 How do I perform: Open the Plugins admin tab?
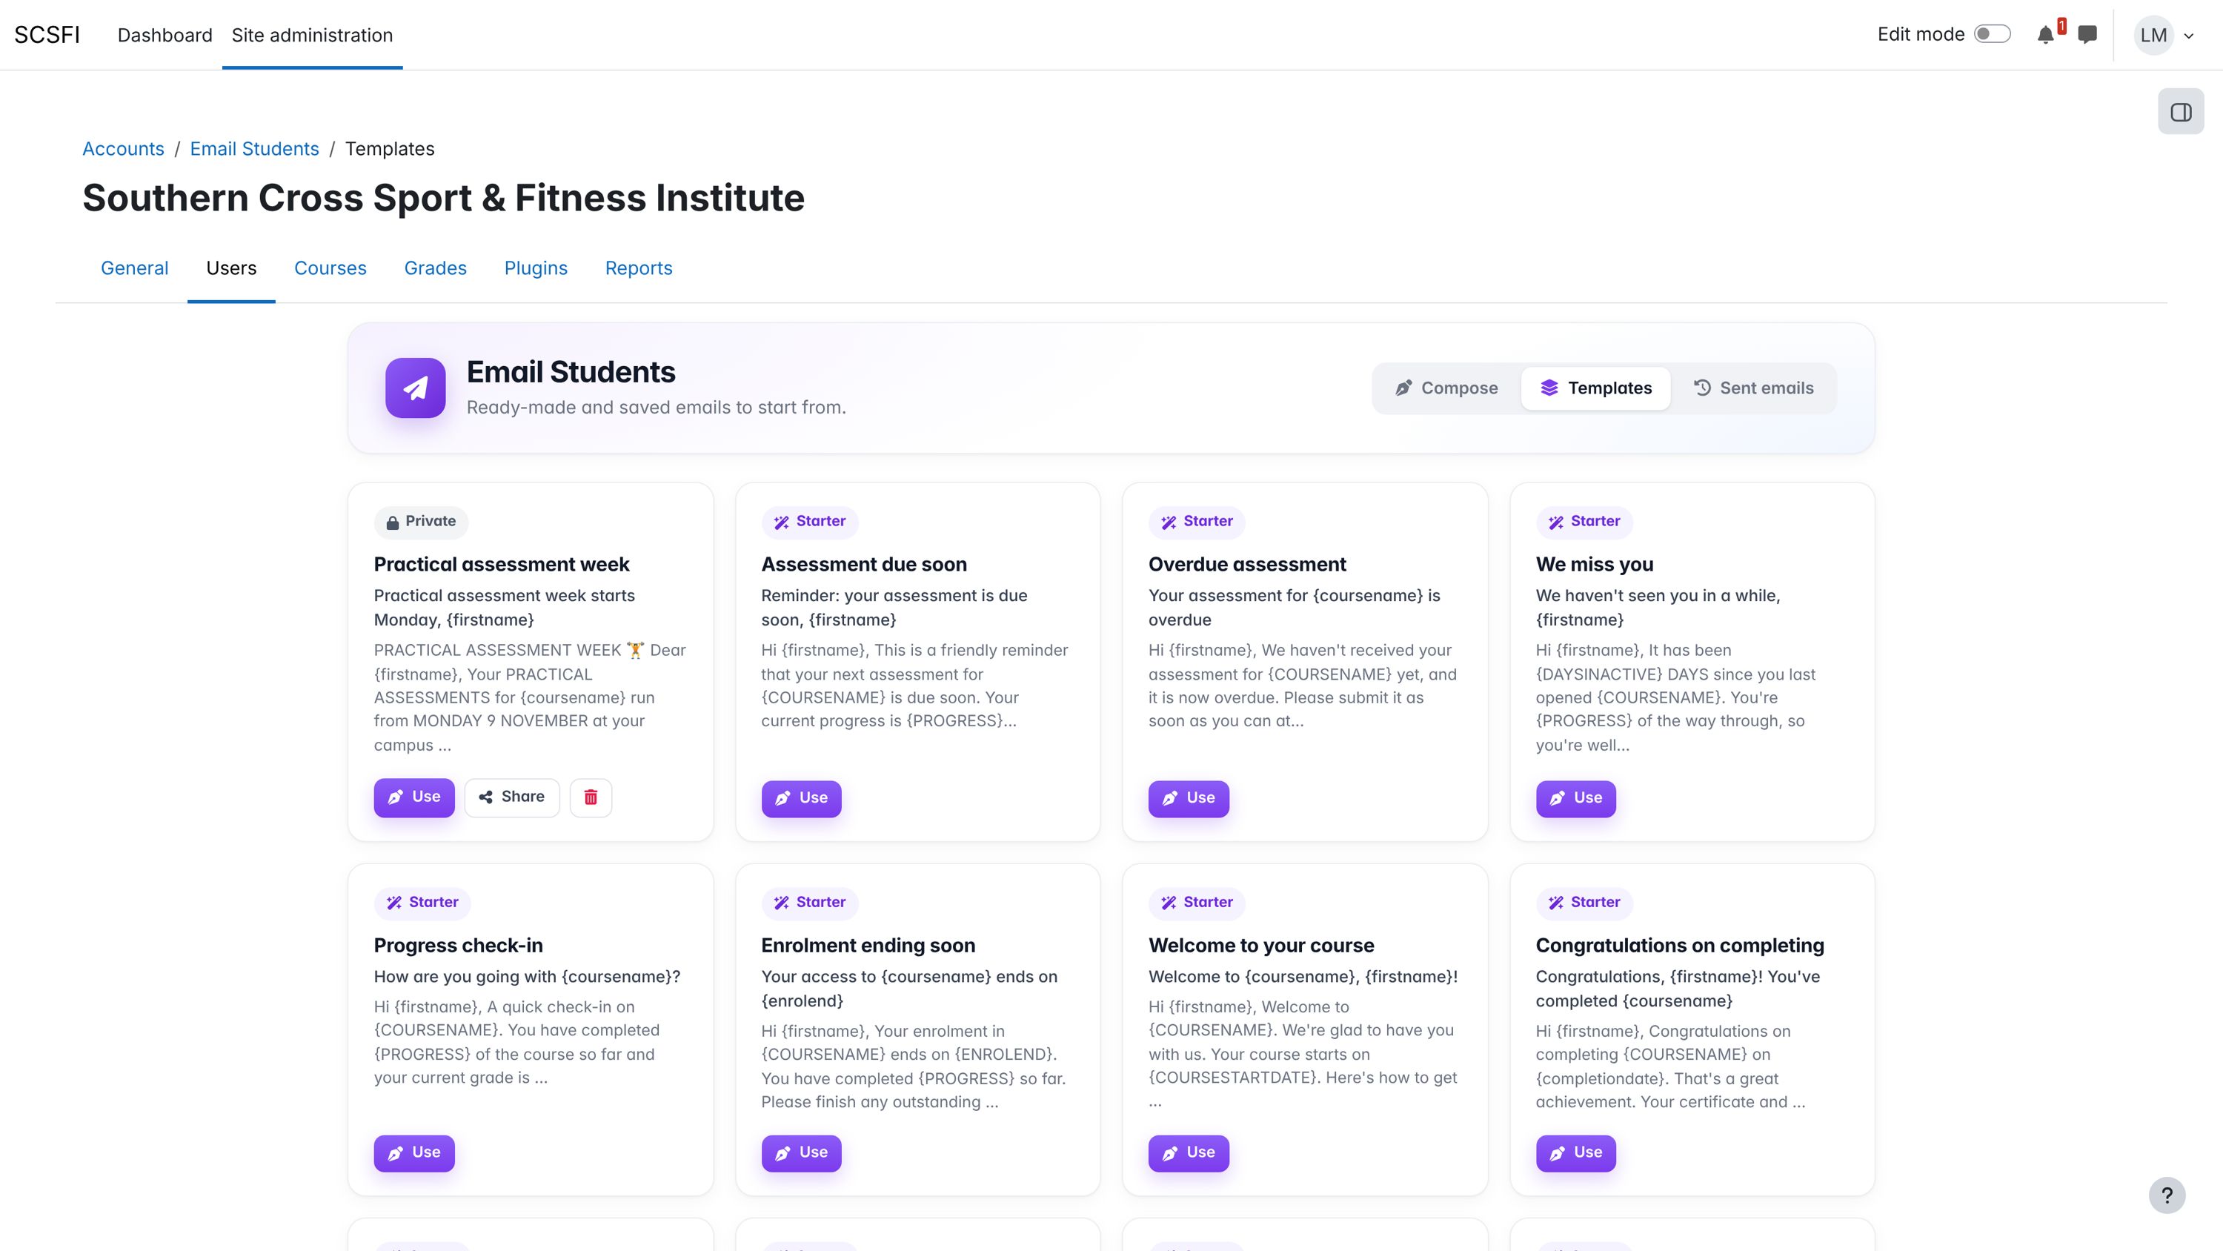536,268
